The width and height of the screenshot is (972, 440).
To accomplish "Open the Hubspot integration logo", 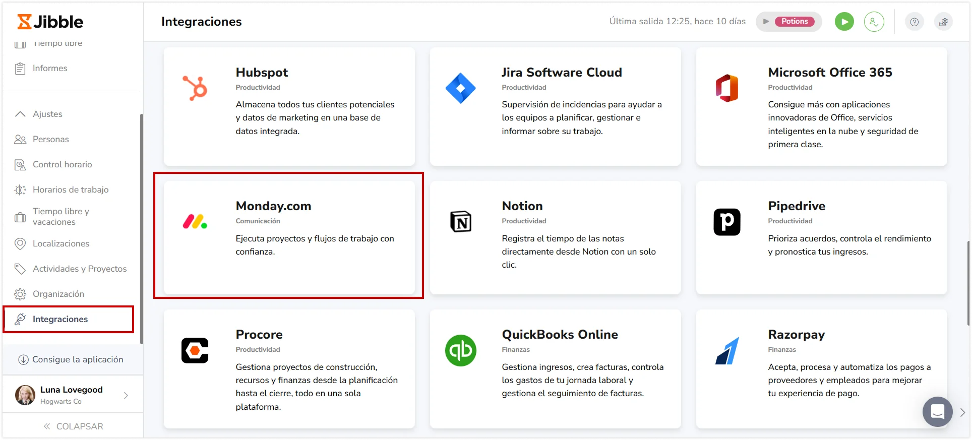I will [x=195, y=88].
